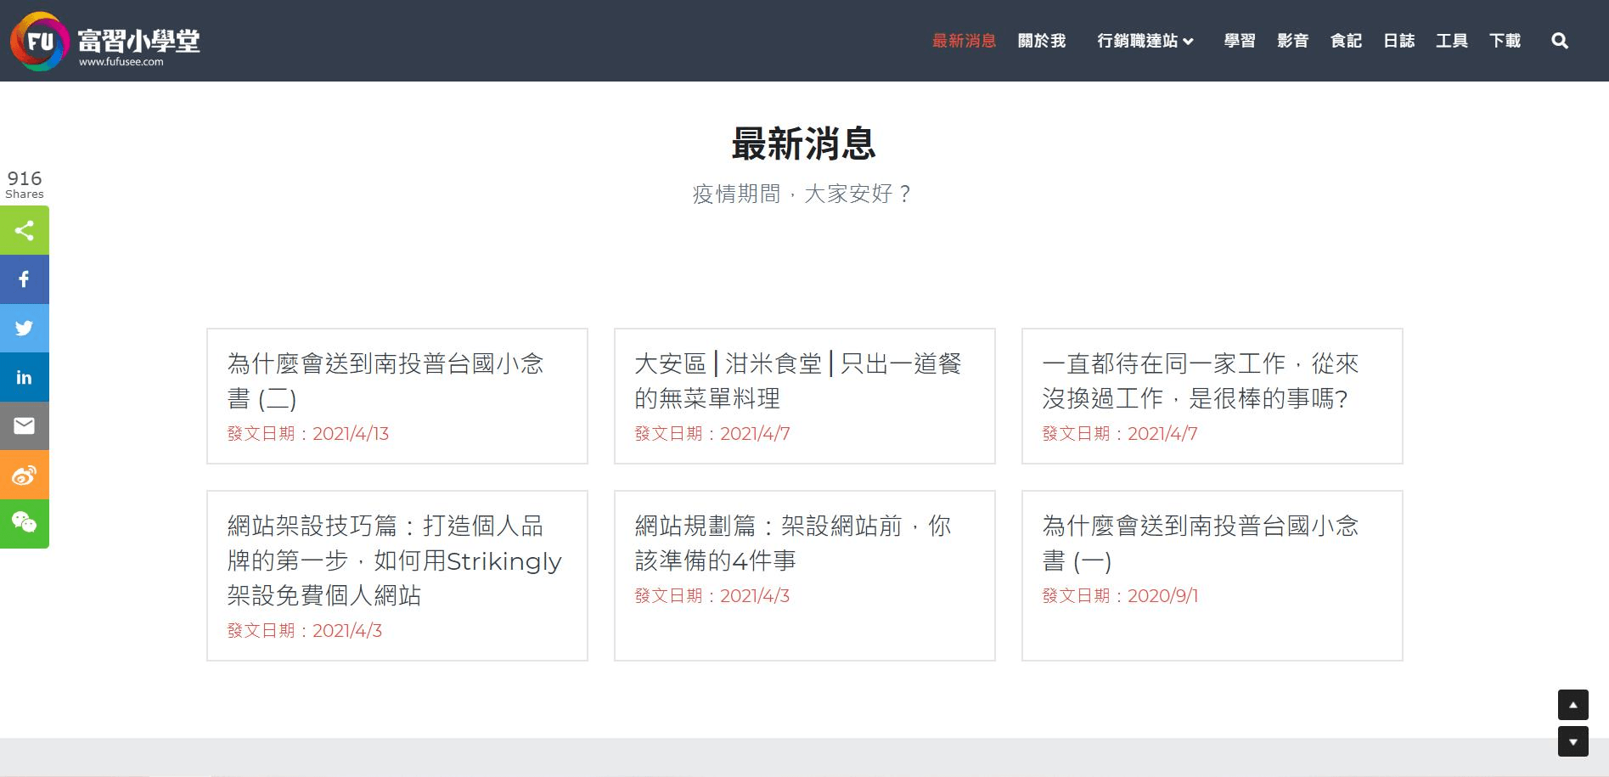Viewport: 1609px width, 777px height.
Task: Open the 下載 menu item
Action: (x=1505, y=41)
